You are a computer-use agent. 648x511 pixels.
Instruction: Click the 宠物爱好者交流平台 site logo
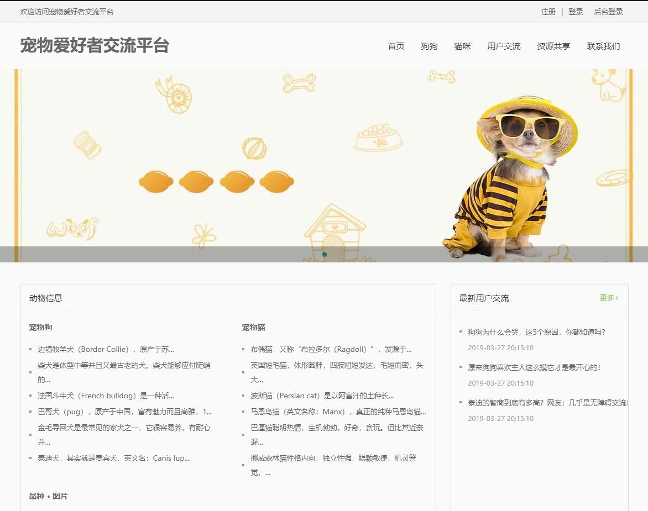point(95,47)
